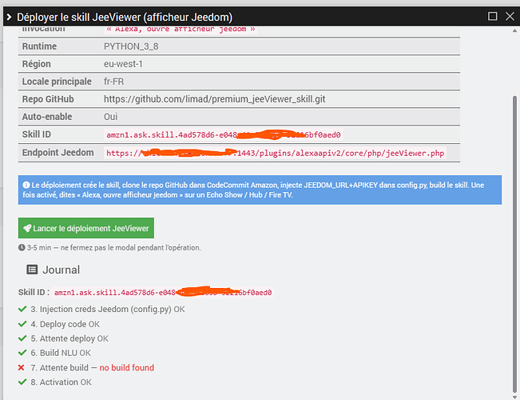Click the '4. Deploy code OK' log line

coord(65,324)
